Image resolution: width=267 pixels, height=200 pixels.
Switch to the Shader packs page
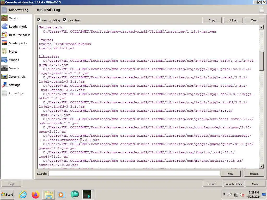click(x=16, y=43)
